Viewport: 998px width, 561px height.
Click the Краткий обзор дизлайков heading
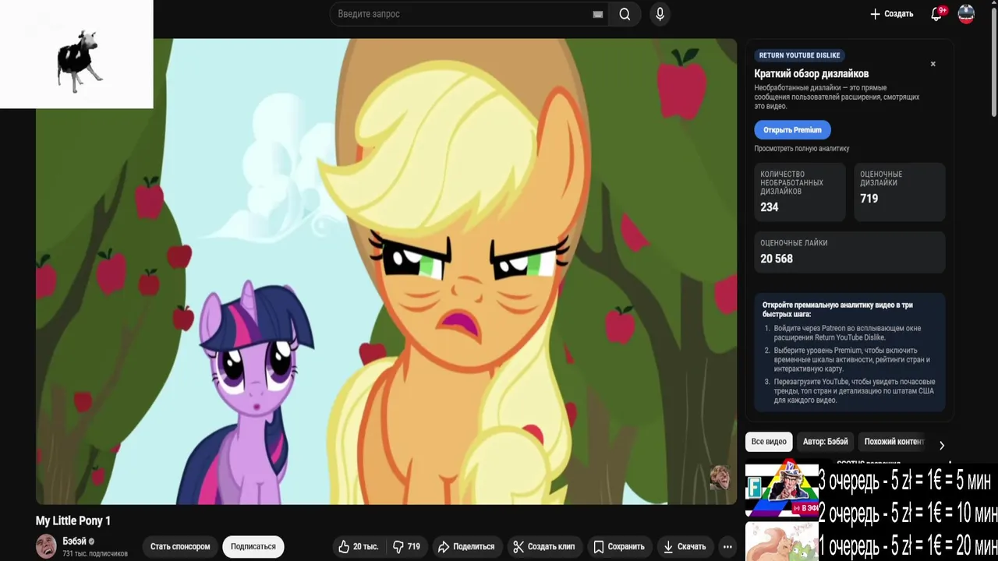(x=811, y=74)
